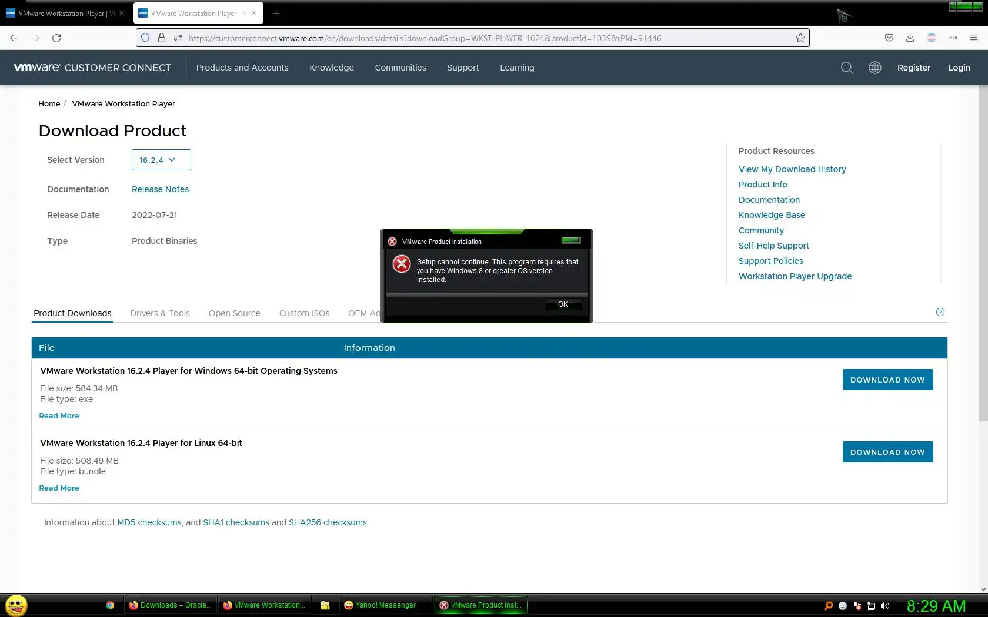Image resolution: width=988 pixels, height=617 pixels.
Task: Open the red flag tray icon
Action: pos(857,606)
